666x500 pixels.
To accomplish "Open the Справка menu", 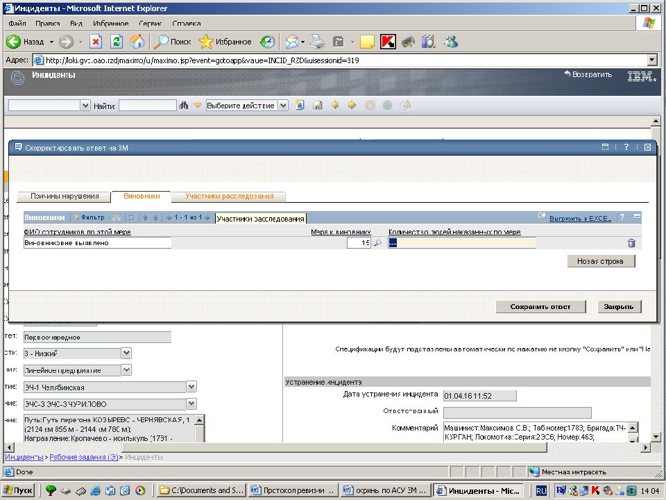I will (187, 24).
